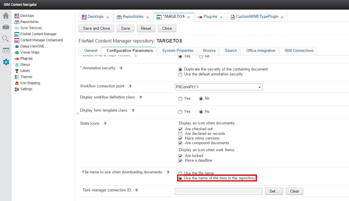349x201 pixels.
Task: Open the Work view icon in left rail
Action: pos(6,50)
